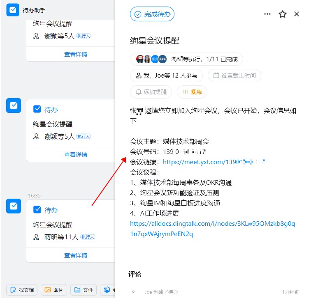Image resolution: width=311 pixels, height=298 pixels.
Task: Click the 待办 check icon in 蒋明等11人 card
Action: coord(37,210)
